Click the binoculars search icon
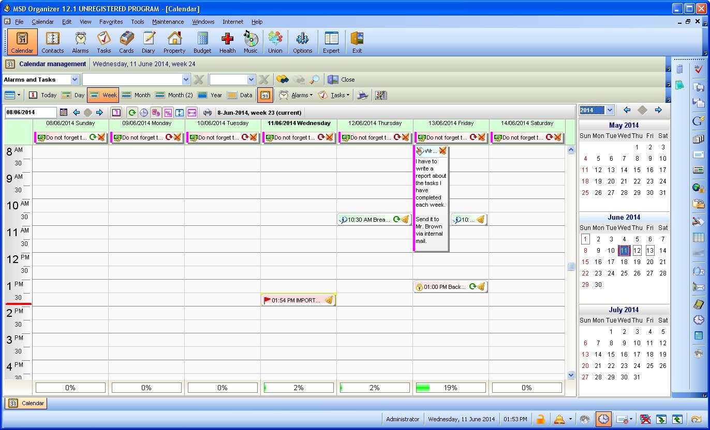Image resolution: width=710 pixels, height=430 pixels. click(x=282, y=80)
